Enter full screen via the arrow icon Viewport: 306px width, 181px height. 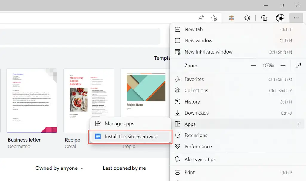click(298, 66)
